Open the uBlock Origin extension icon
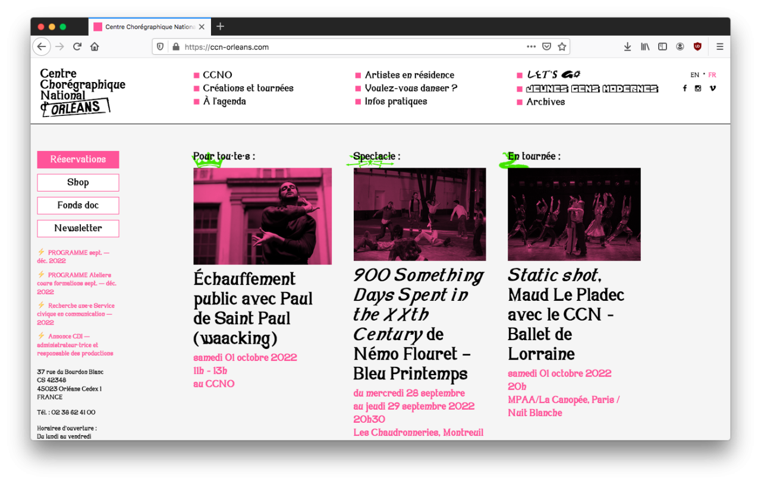This screenshot has height=484, width=761. [697, 46]
